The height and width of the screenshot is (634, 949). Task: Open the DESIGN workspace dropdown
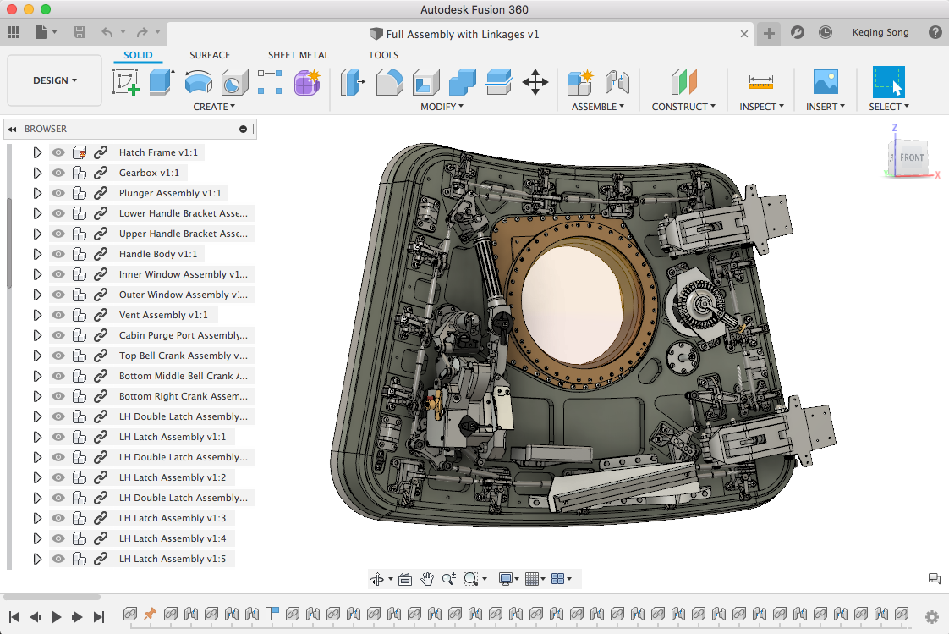coord(55,80)
